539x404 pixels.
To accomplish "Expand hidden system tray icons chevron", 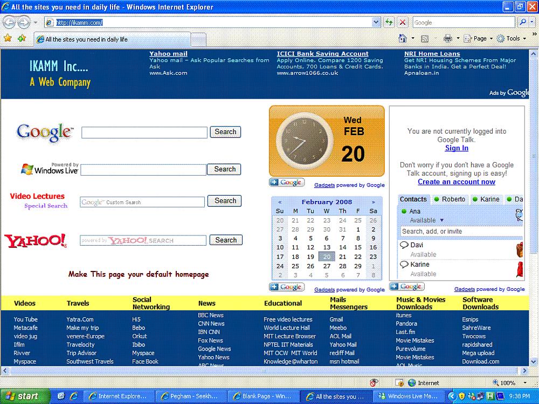I will point(452,396).
